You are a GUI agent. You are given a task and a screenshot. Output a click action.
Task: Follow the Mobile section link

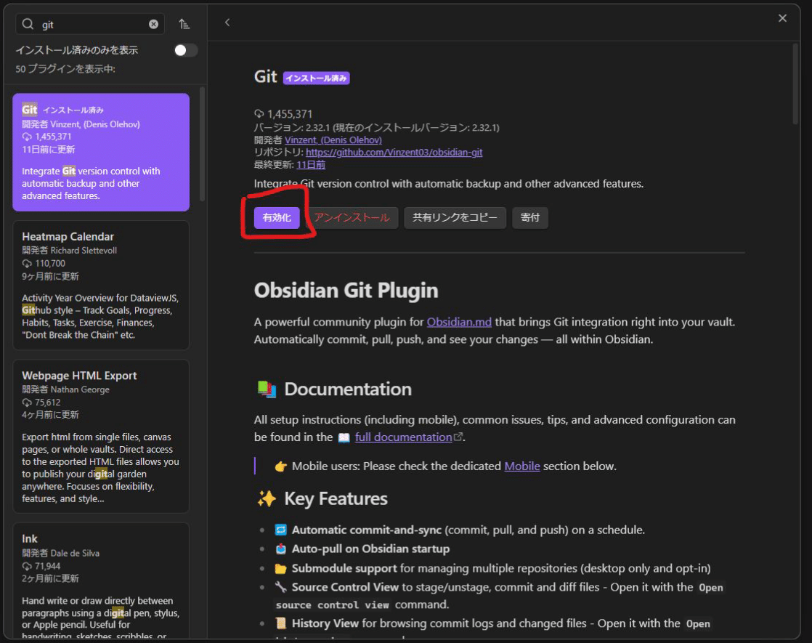522,466
